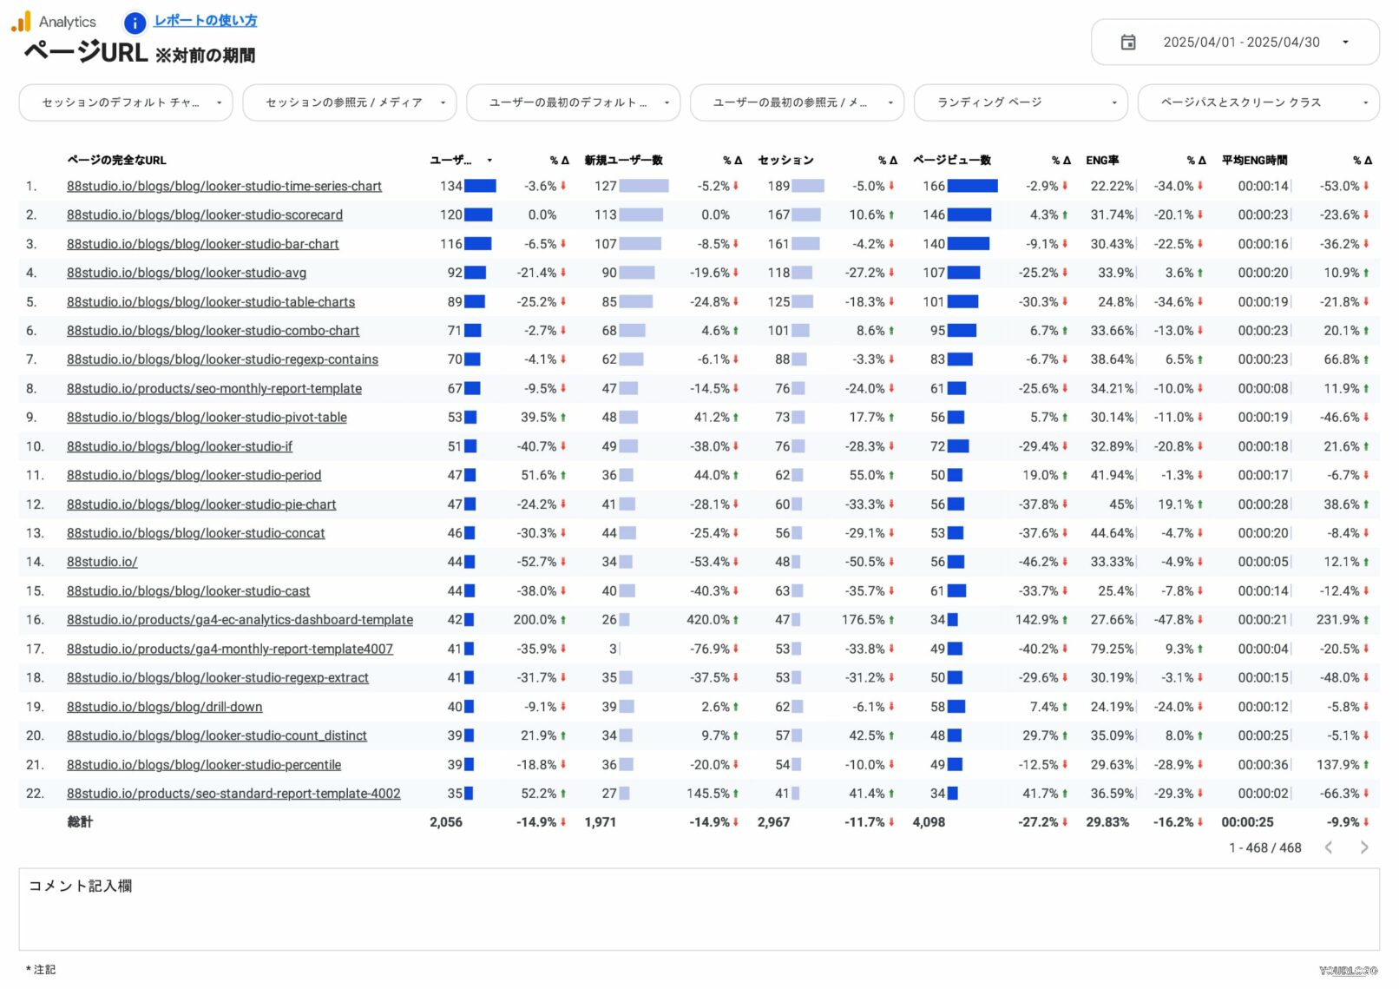
Task: Open the 88studio.io/ homepage link
Action: pos(102,562)
